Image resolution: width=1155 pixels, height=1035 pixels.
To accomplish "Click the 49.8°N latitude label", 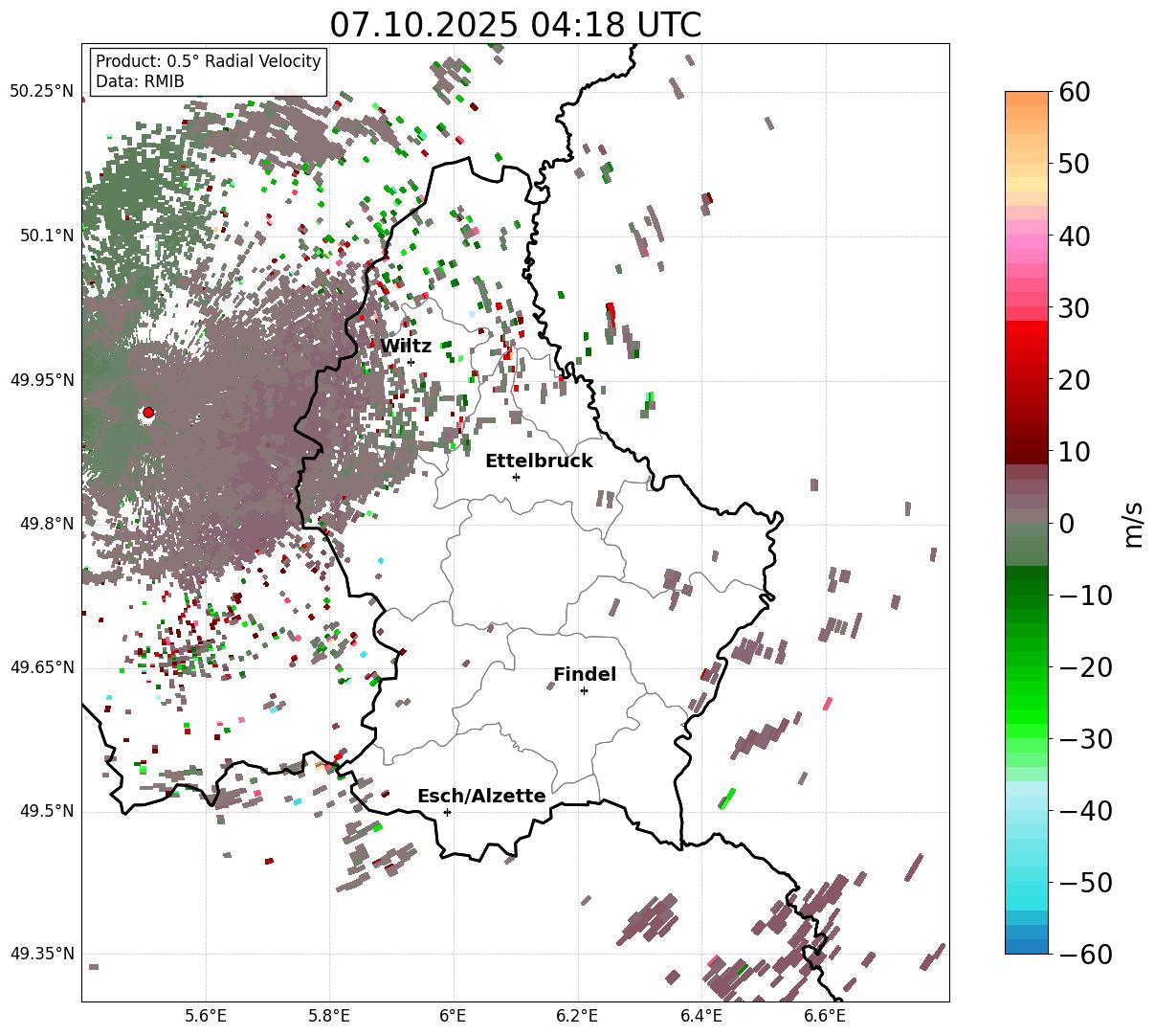I will point(46,524).
